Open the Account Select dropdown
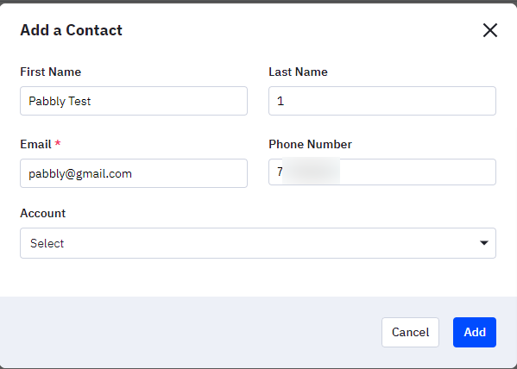The image size is (517, 369). tap(258, 243)
